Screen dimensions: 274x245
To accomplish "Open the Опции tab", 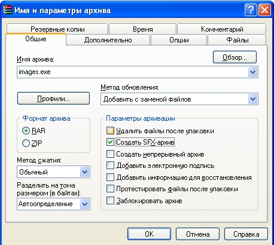I will tap(179, 40).
